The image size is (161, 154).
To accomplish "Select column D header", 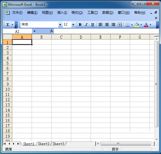I will click(x=81, y=37).
